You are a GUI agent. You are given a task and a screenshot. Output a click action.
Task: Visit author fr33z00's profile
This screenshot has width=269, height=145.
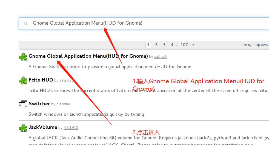click(x=71, y=128)
